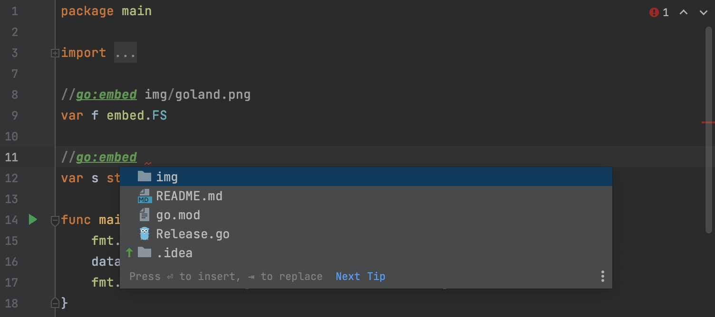Click the embed.FS type on line 9

click(137, 115)
